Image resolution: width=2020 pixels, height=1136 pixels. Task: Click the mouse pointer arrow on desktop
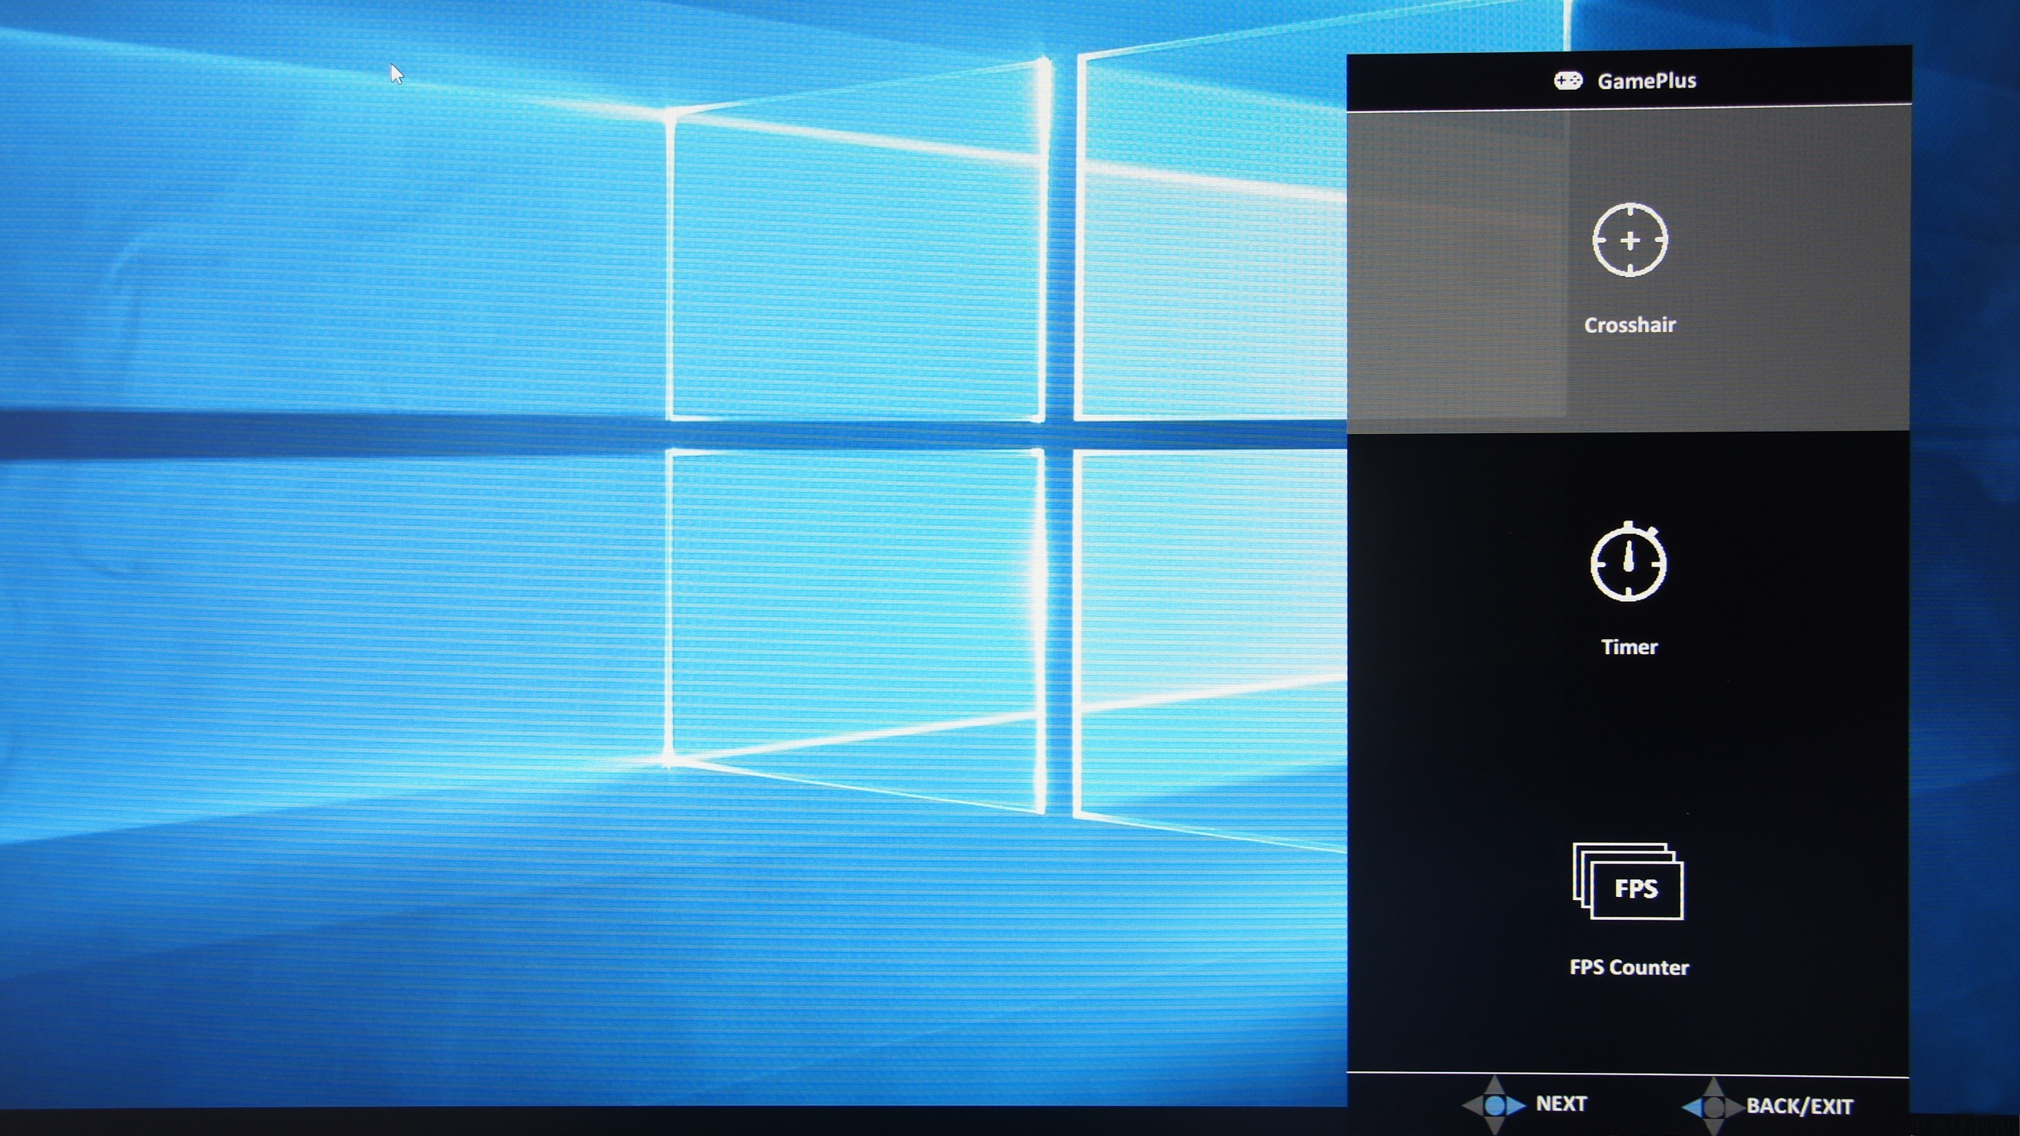[x=397, y=74]
